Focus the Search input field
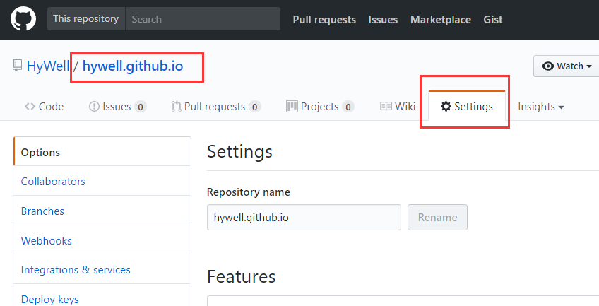The width and height of the screenshot is (599, 306). (x=203, y=18)
